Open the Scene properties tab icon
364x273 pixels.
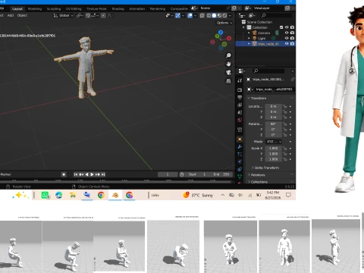[240, 112]
